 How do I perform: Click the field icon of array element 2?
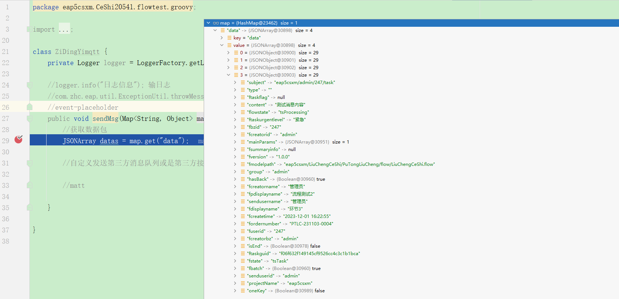[236, 68]
